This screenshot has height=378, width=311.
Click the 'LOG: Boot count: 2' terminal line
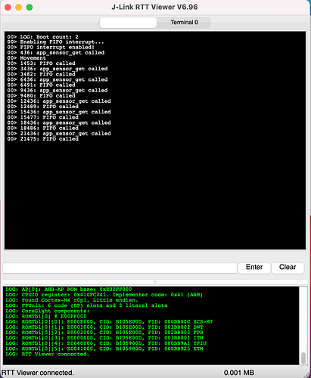coord(42,37)
